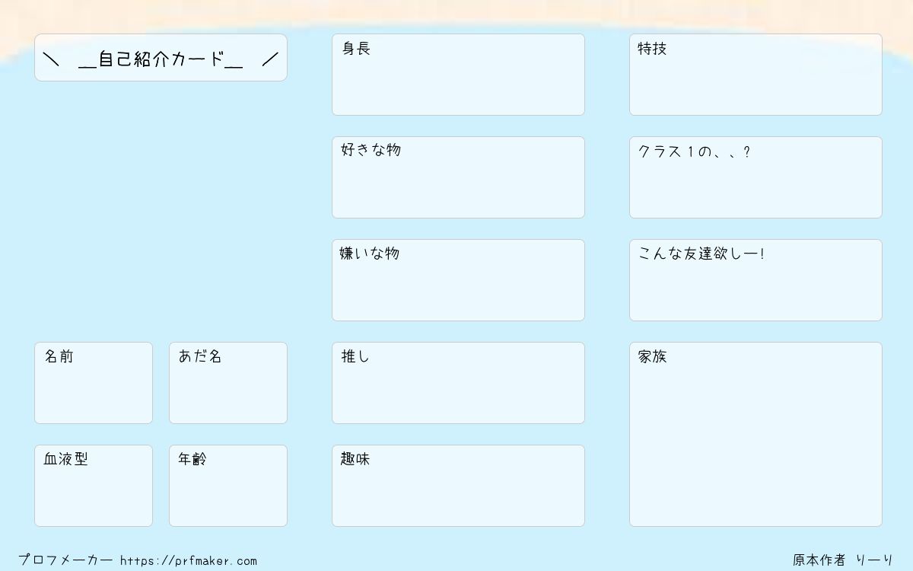Click the right slash decoration in title
The height and width of the screenshot is (571, 913).
click(270, 59)
